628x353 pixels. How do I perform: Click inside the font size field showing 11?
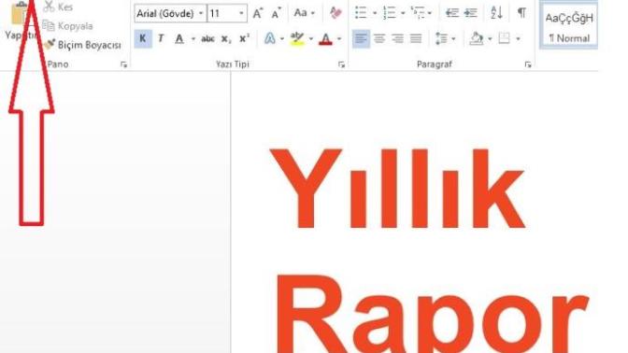[221, 13]
